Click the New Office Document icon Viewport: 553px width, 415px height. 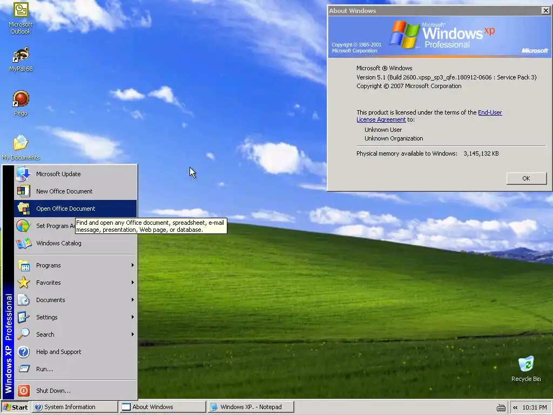tap(24, 191)
